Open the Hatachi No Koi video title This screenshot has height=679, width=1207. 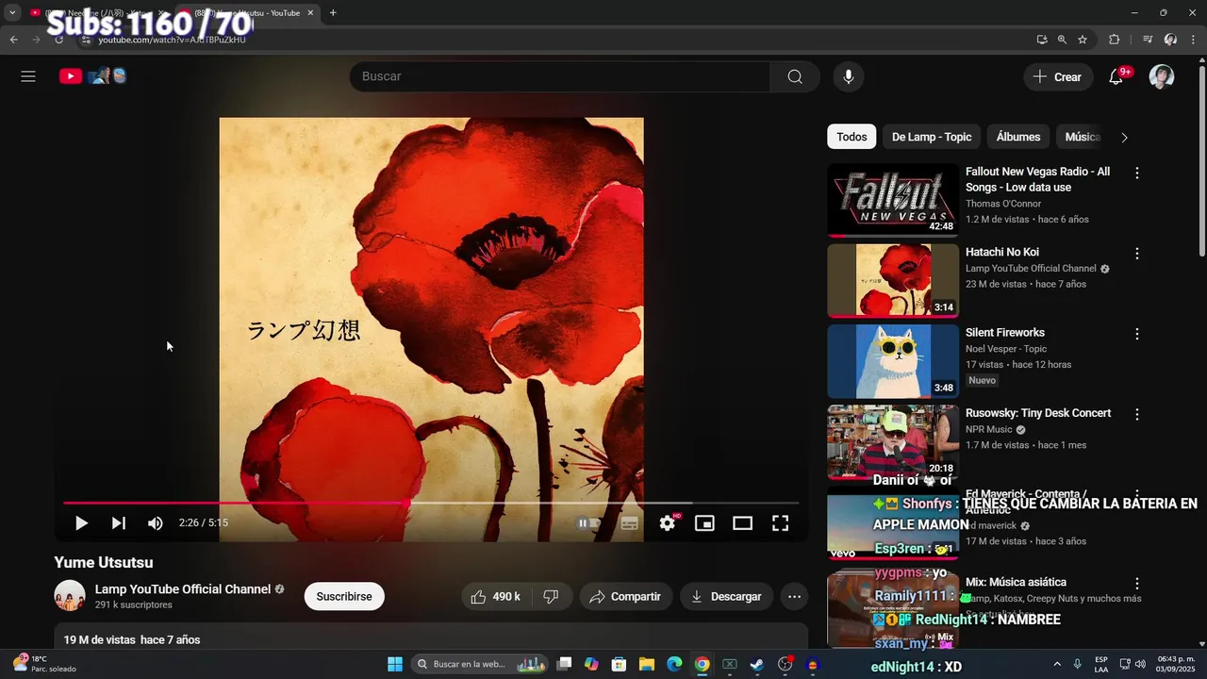pos(1002,252)
